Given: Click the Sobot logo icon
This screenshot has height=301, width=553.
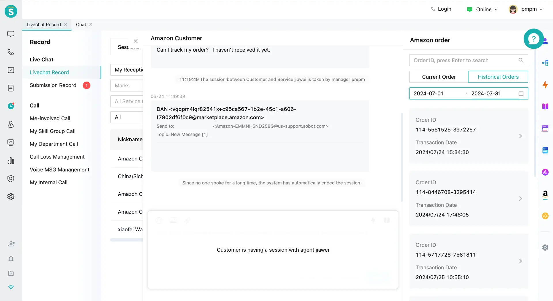Looking at the screenshot, I should pos(11,11).
